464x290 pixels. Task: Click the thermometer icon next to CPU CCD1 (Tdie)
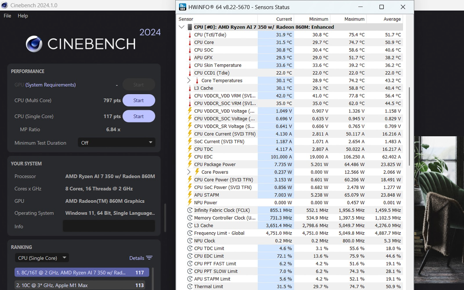pos(190,73)
